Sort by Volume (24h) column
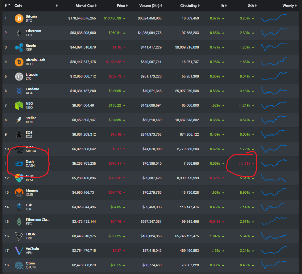The height and width of the screenshot is (274, 302). (x=151, y=6)
